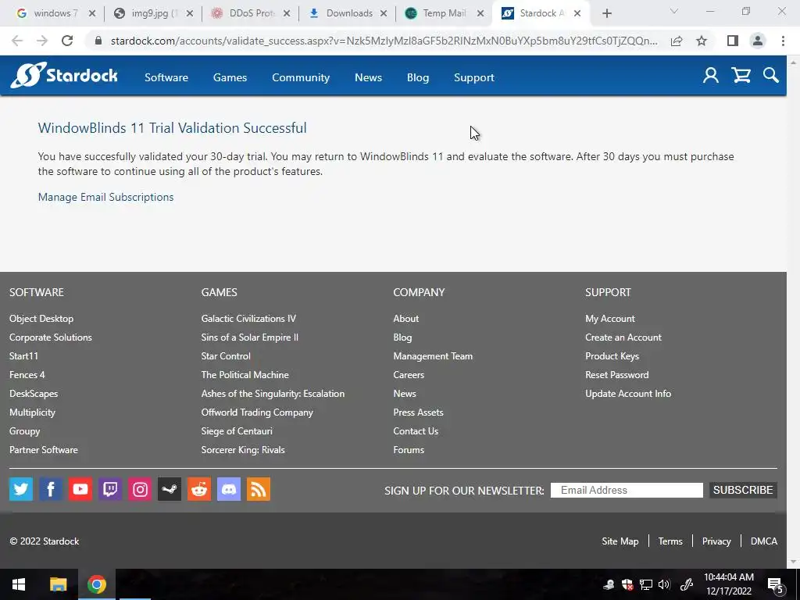Bookmark this page with the star icon
Image resolution: width=800 pixels, height=600 pixels.
click(702, 41)
